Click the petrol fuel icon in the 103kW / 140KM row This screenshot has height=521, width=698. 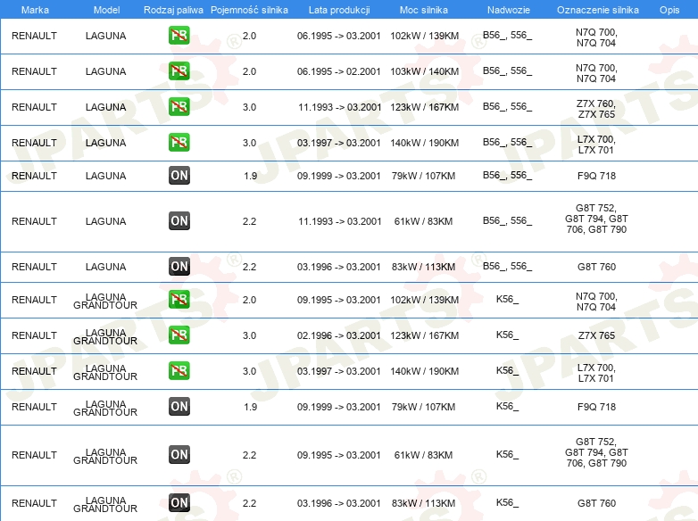(x=179, y=71)
